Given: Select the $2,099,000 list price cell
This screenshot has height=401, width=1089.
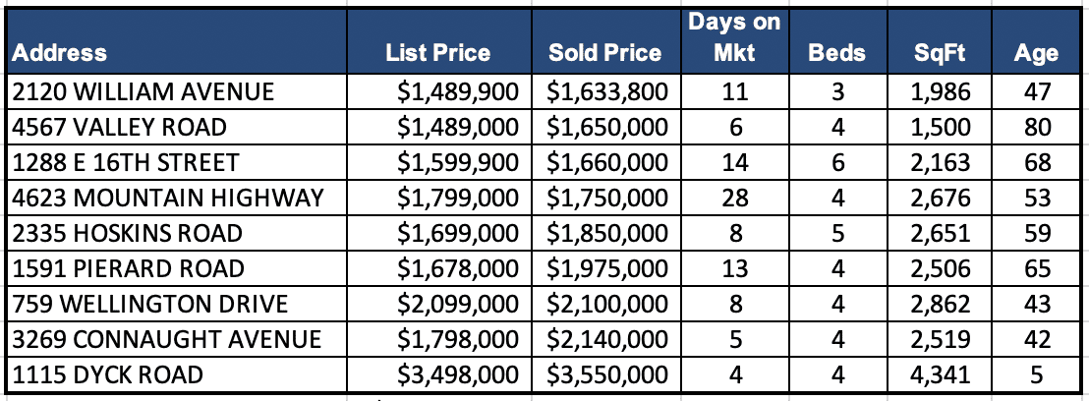Looking at the screenshot, I should point(458,305).
